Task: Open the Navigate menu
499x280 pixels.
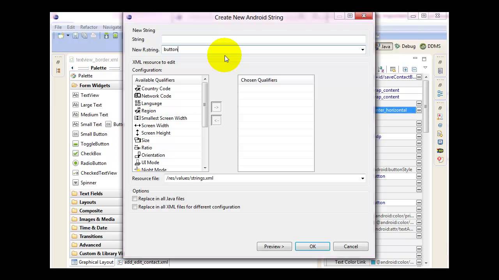Action: [112, 27]
